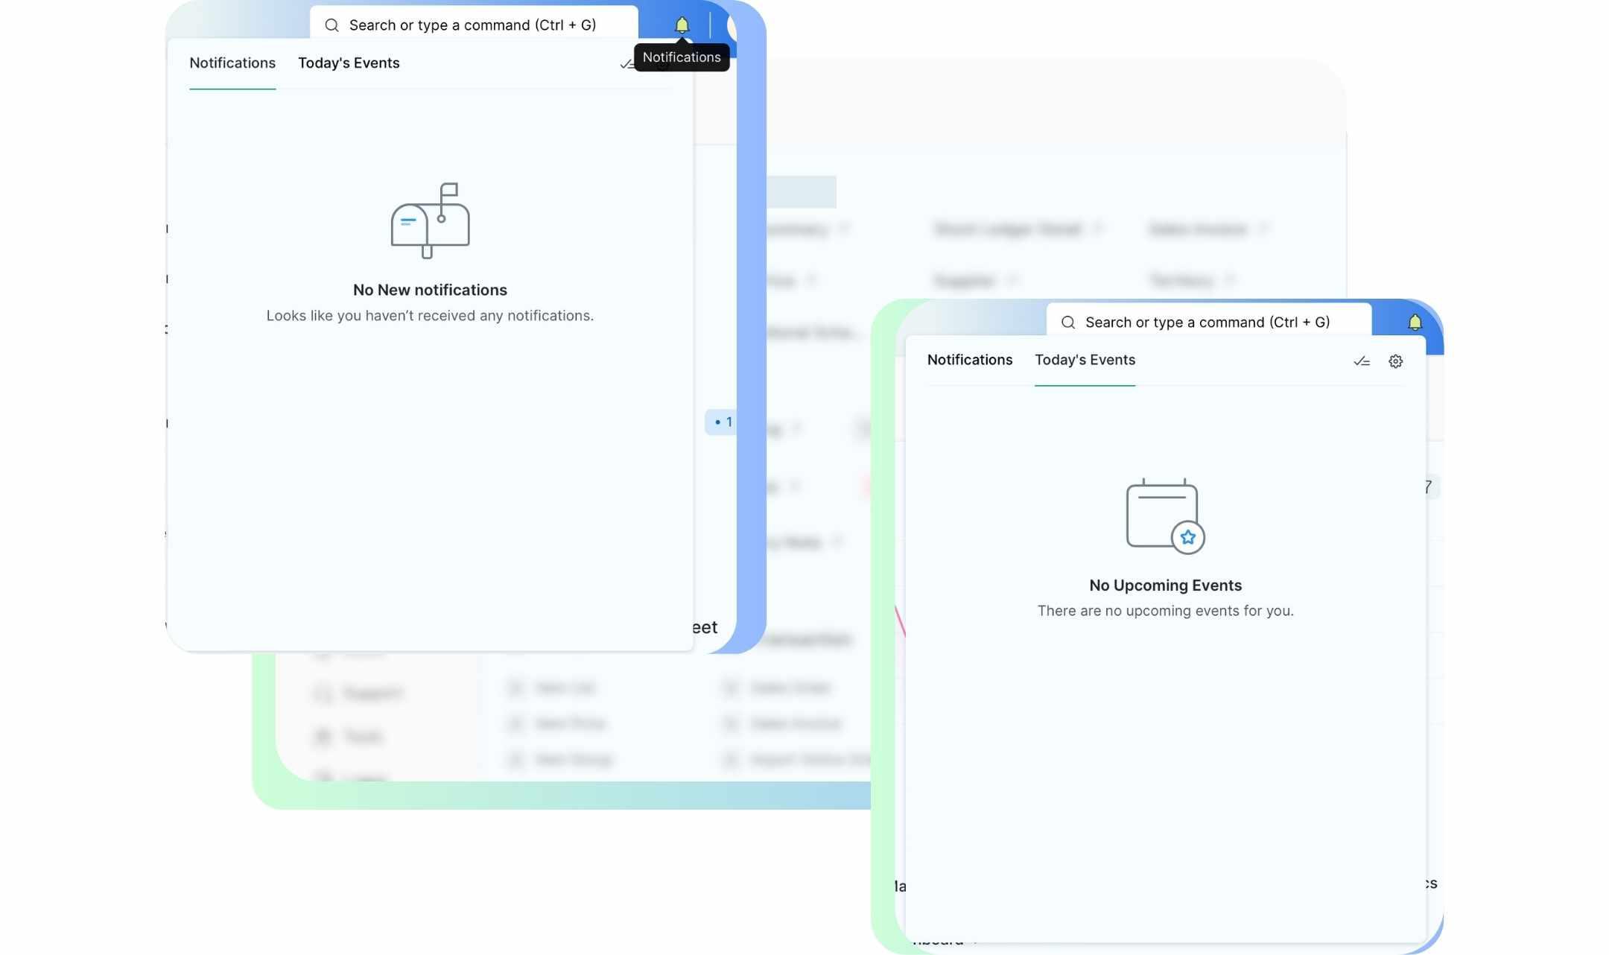1609x955 pixels.
Task: Click the calendar with star illustration
Action: (x=1165, y=516)
